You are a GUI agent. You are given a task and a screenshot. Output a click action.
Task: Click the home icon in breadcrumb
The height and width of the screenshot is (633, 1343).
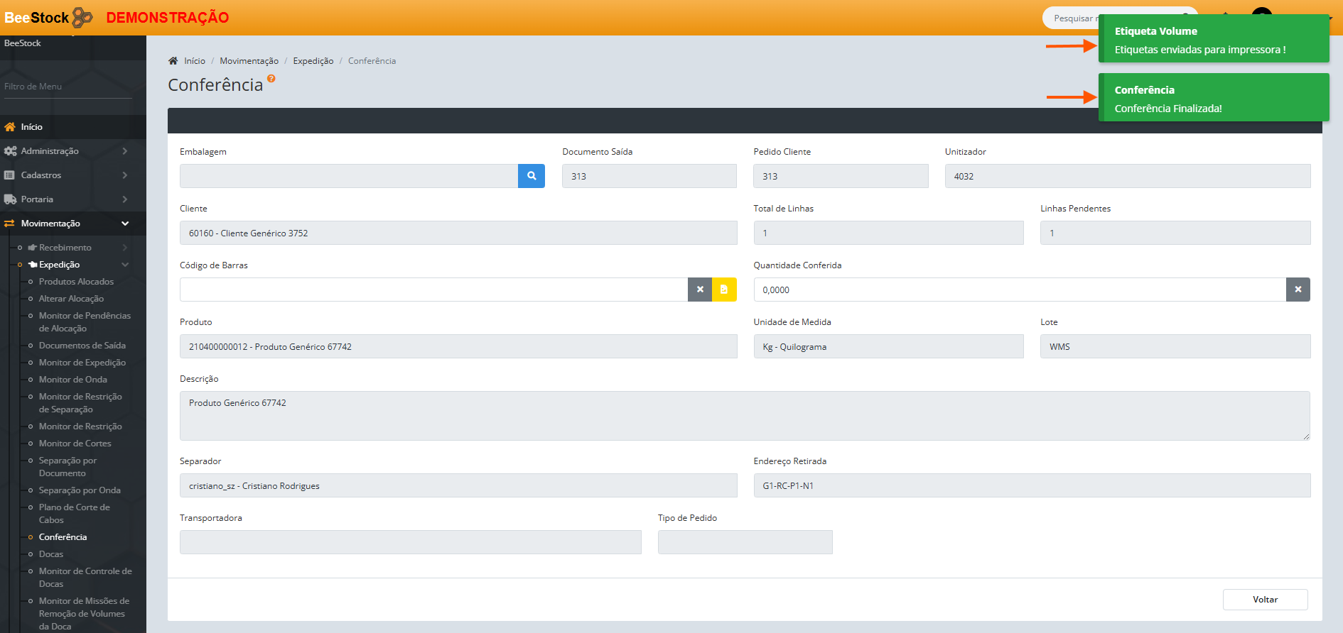(173, 61)
